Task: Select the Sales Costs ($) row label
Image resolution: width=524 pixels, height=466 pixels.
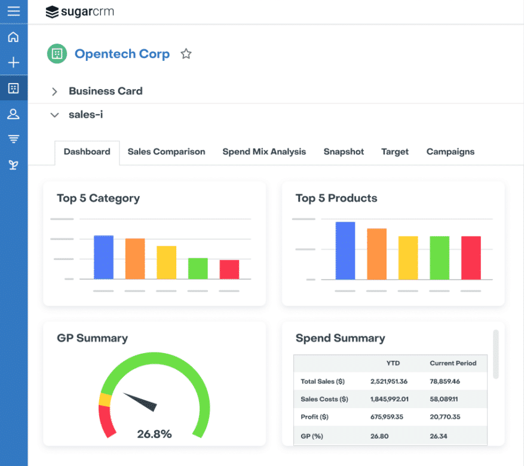Action: click(x=324, y=399)
